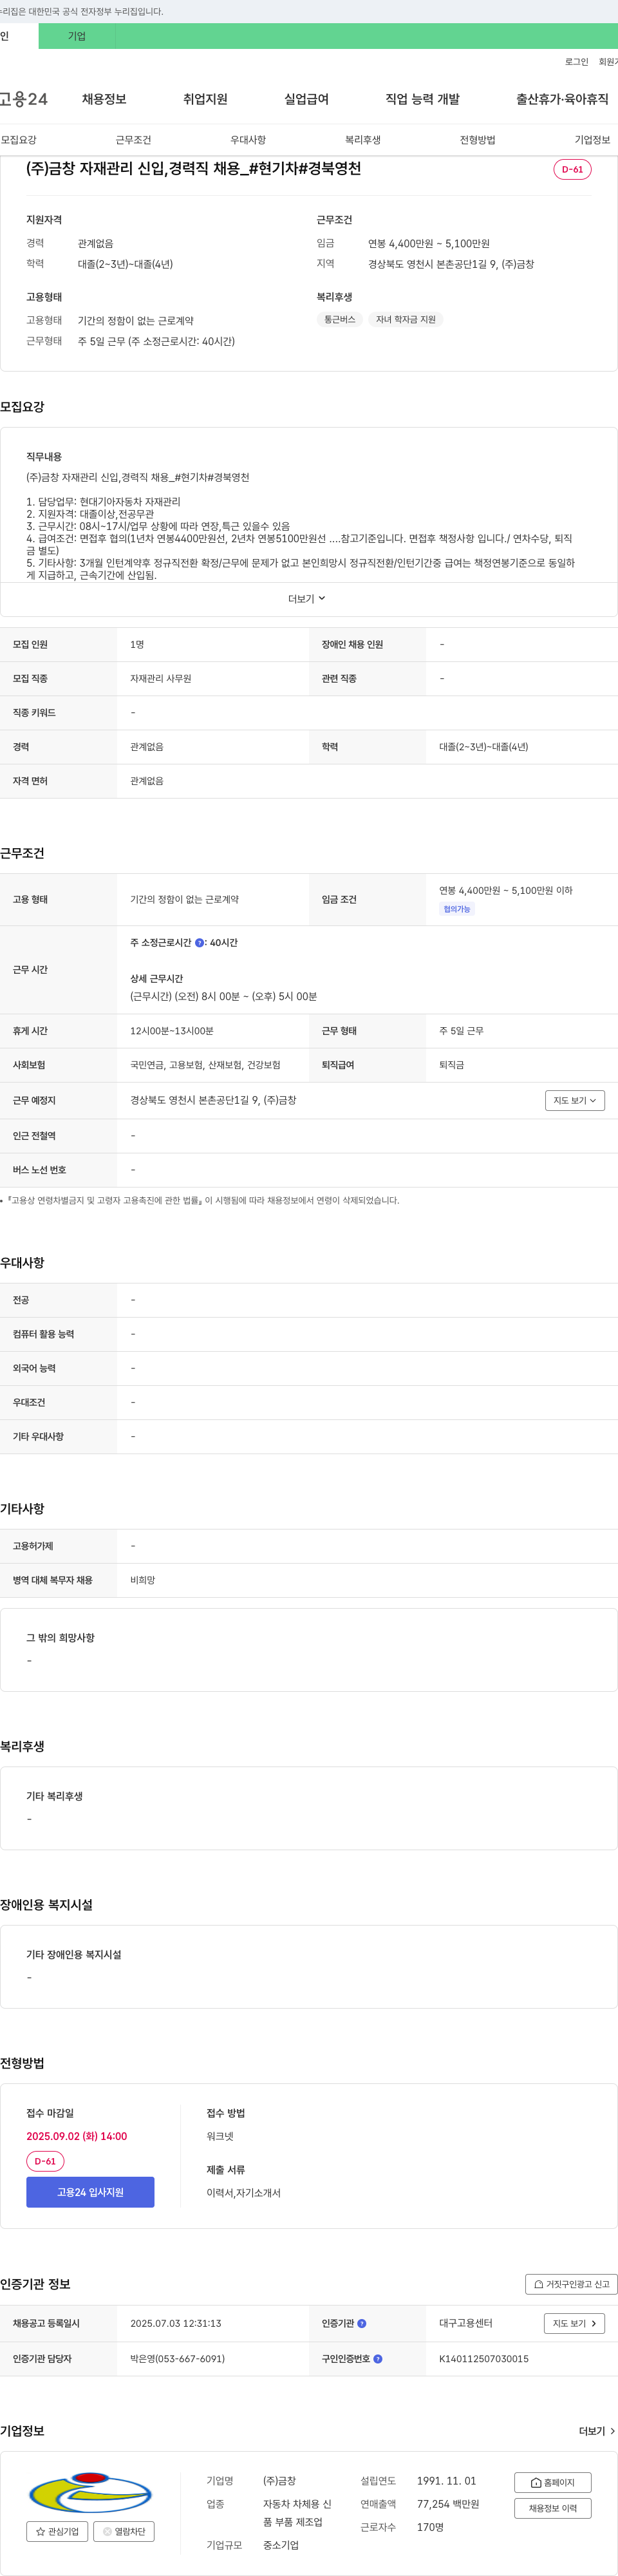This screenshot has height=2576, width=618.
Task: Add company with the 관심기업 star button
Action: (57, 2531)
